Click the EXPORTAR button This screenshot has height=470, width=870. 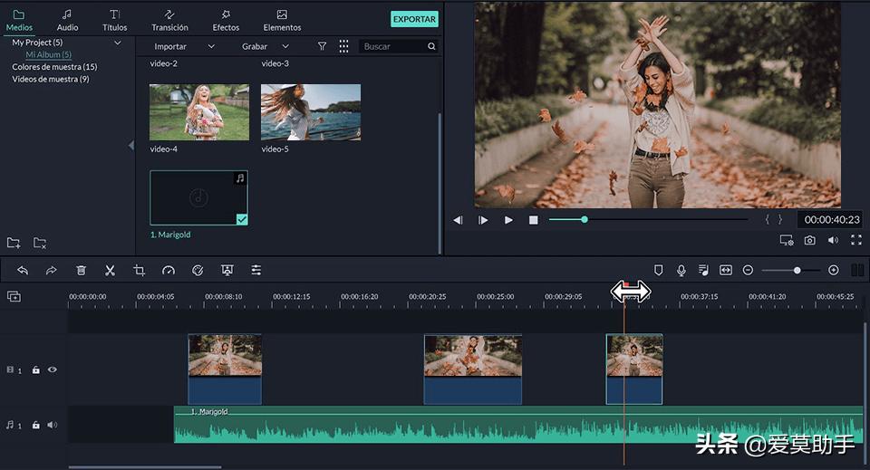tap(414, 19)
